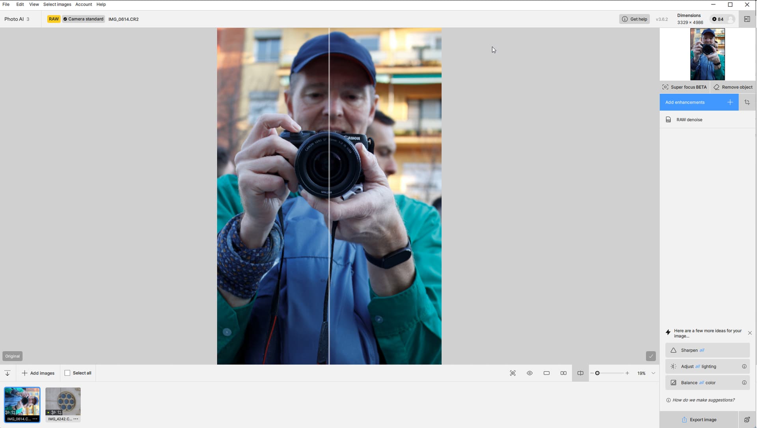757x428 pixels.
Task: Expand the 19% zoom level dropdown
Action: point(653,373)
